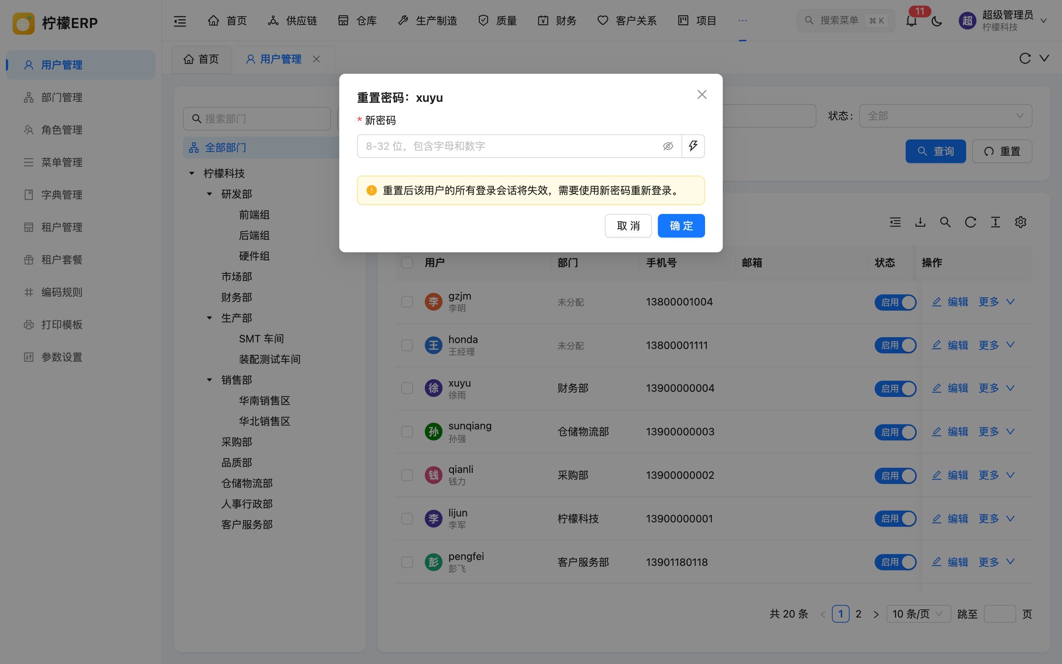Collapse the 研发部 tree node
The image size is (1062, 664).
[209, 194]
